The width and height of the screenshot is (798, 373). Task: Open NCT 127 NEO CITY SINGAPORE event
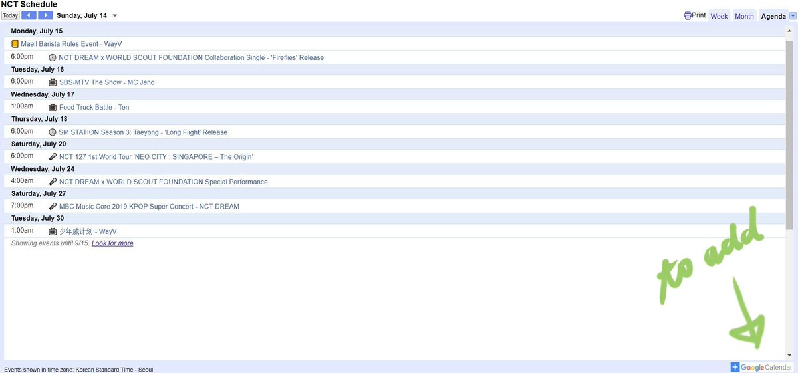click(156, 157)
